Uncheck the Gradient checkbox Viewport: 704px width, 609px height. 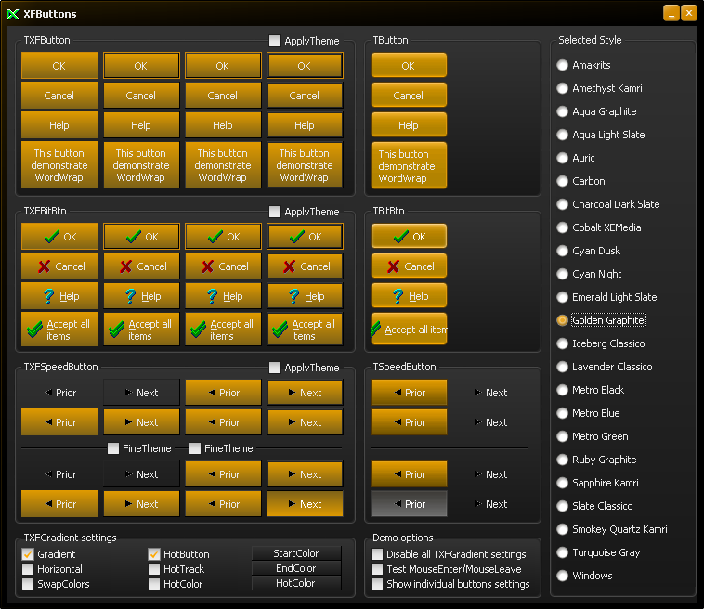pyautogui.click(x=28, y=554)
